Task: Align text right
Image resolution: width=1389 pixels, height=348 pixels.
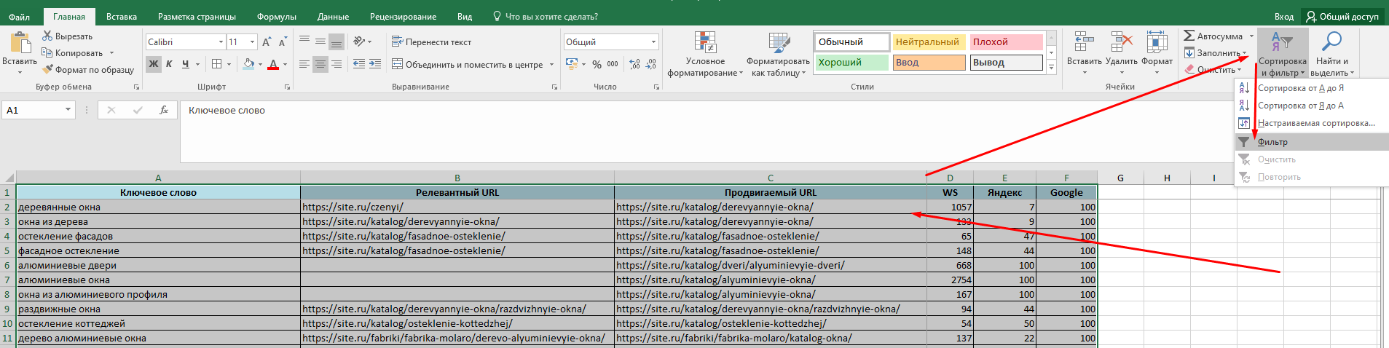Action: pyautogui.click(x=337, y=64)
